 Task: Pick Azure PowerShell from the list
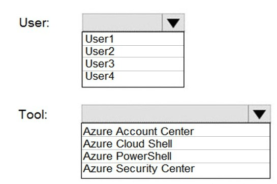[176, 156]
